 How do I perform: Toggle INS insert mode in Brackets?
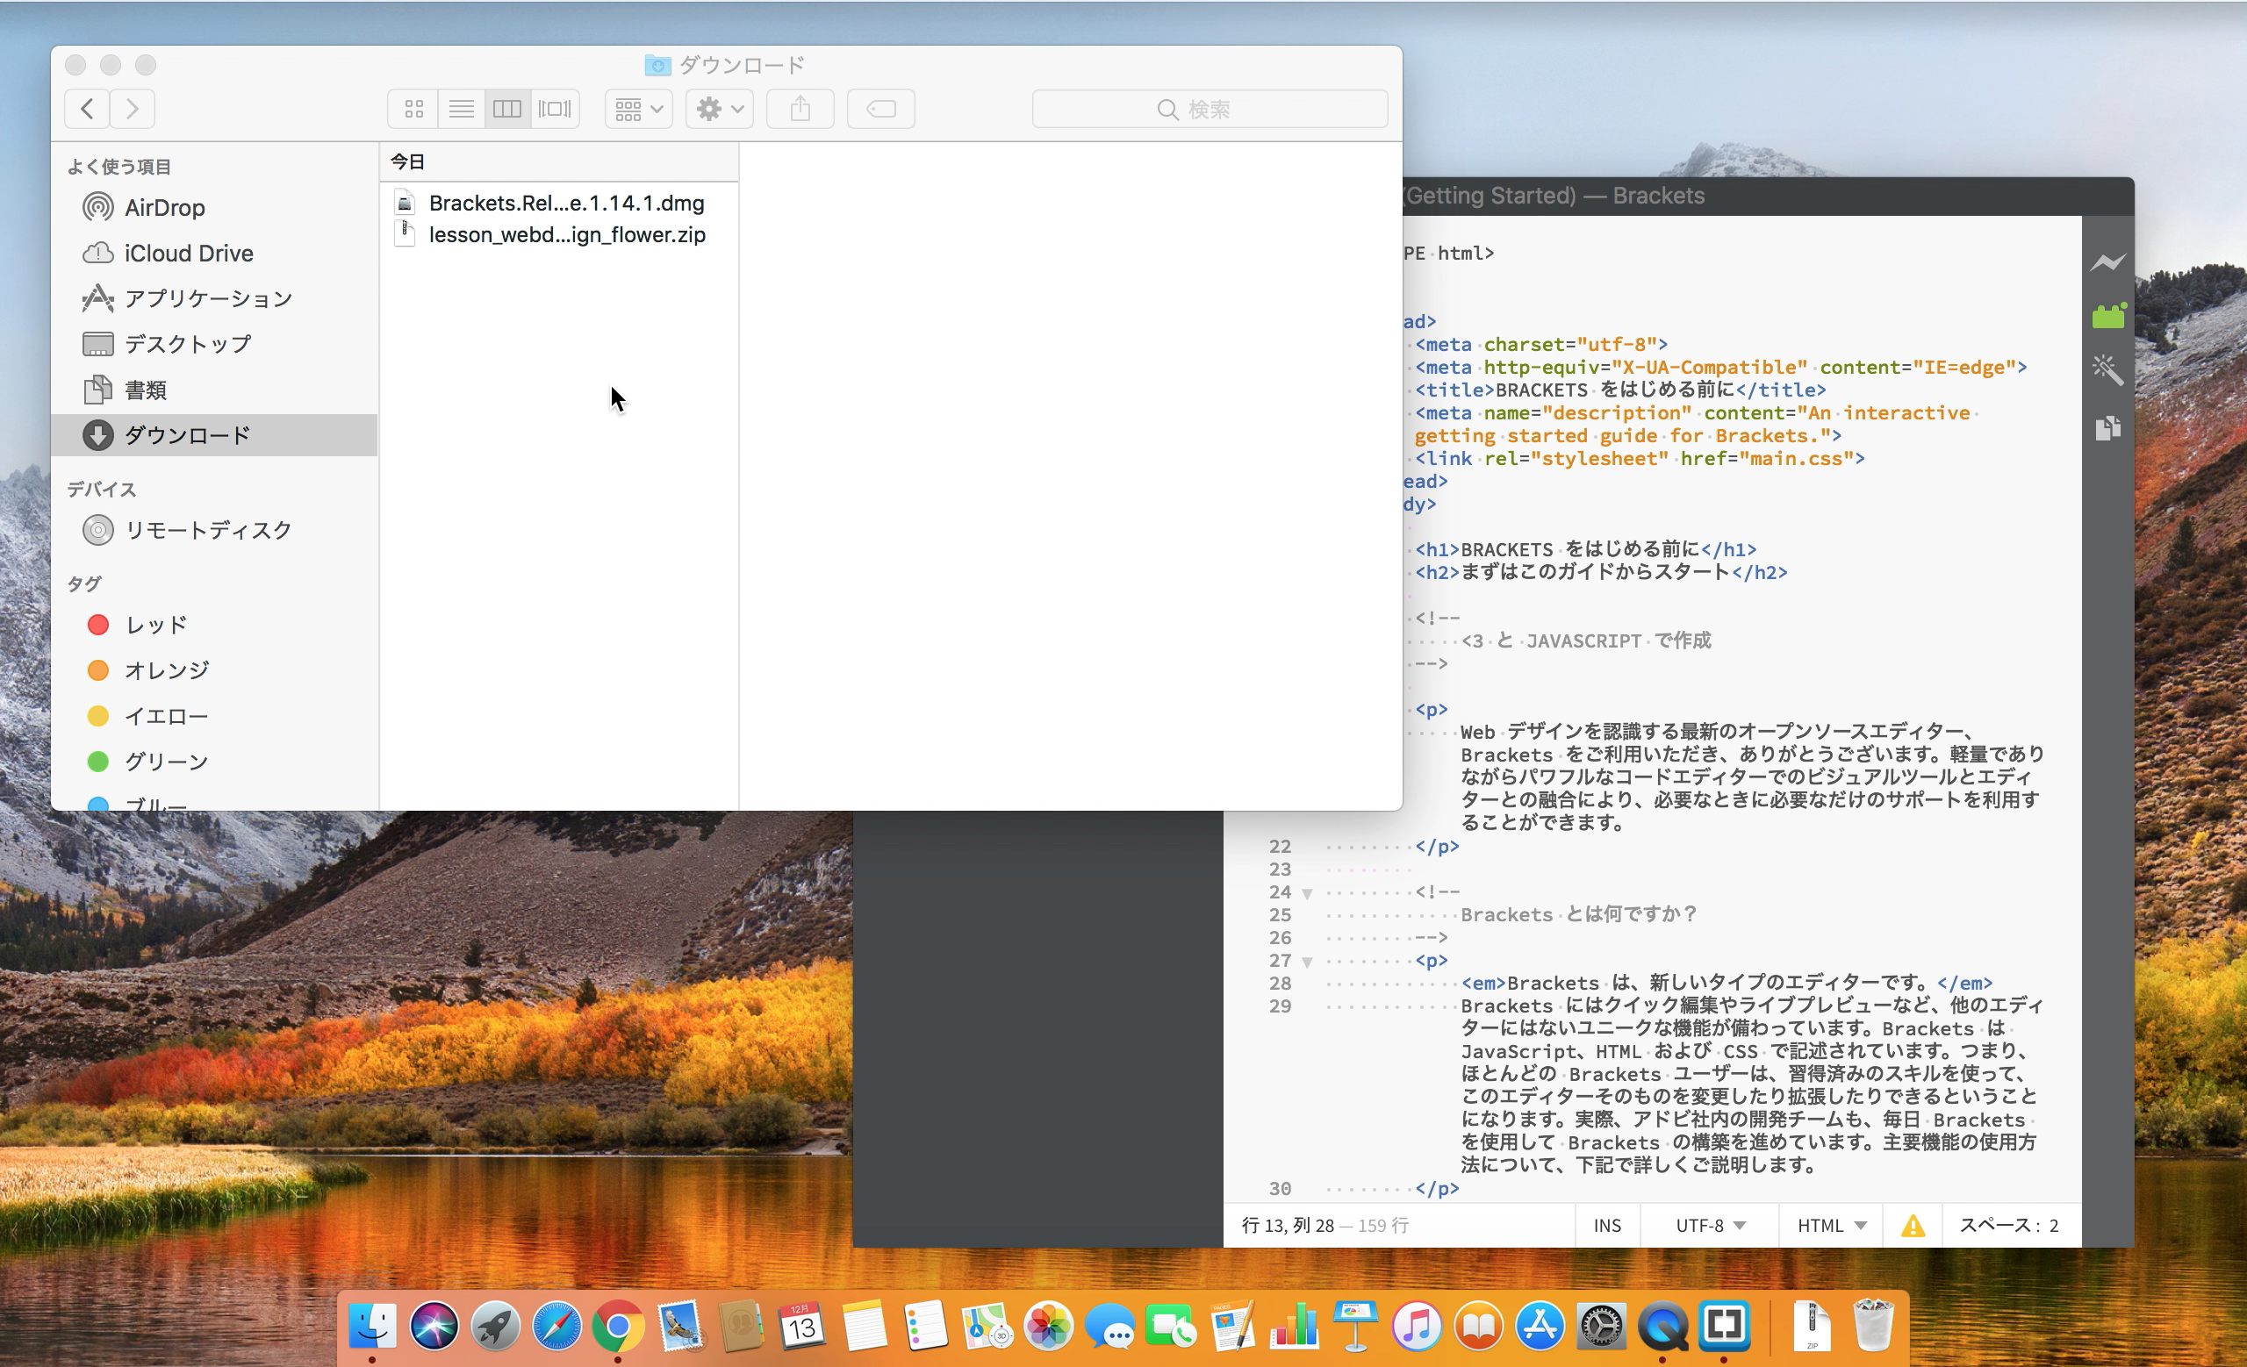pyautogui.click(x=1607, y=1226)
